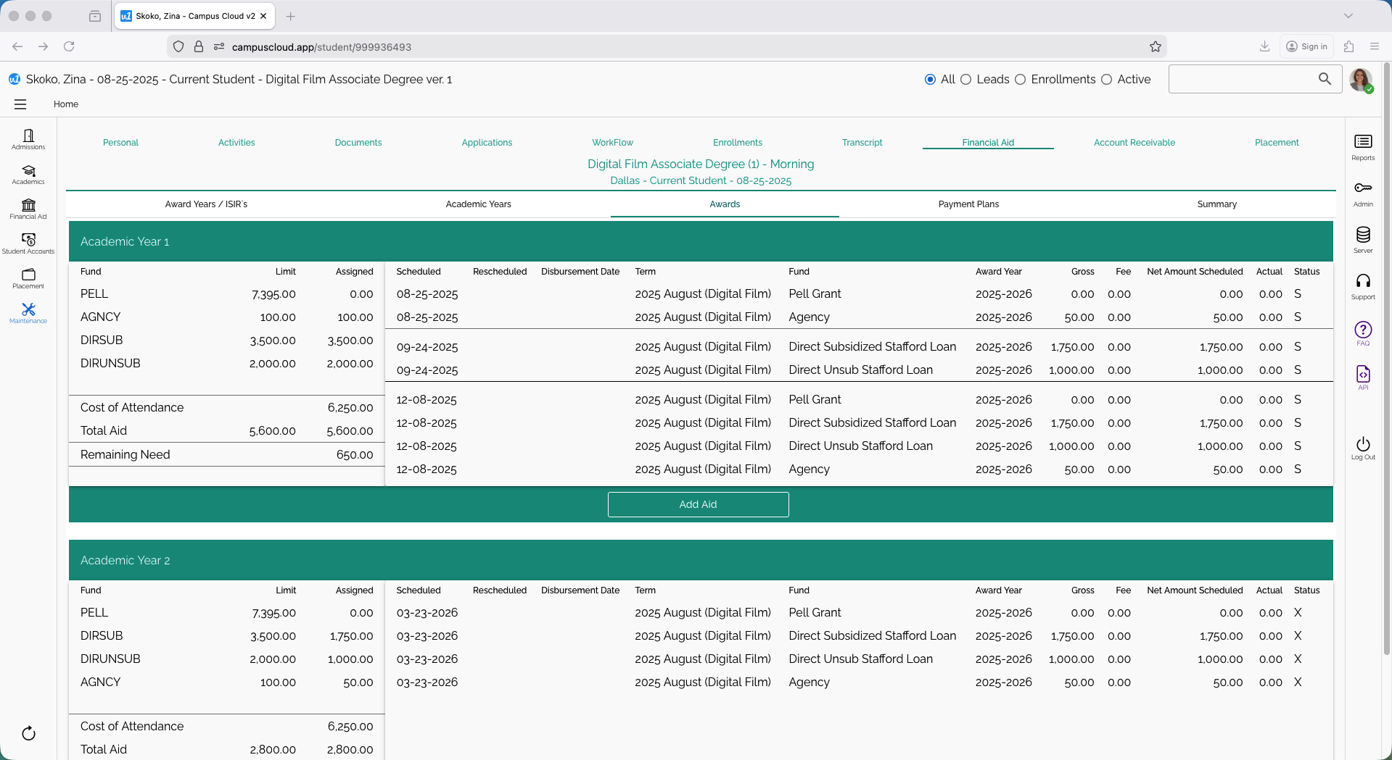
Task: Open the user profile avatar menu
Action: [1360, 79]
